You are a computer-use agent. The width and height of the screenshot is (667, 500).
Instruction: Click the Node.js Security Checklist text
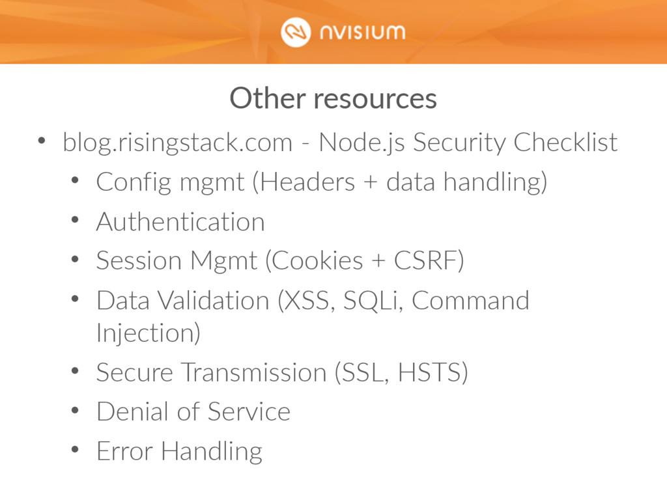[x=468, y=143]
